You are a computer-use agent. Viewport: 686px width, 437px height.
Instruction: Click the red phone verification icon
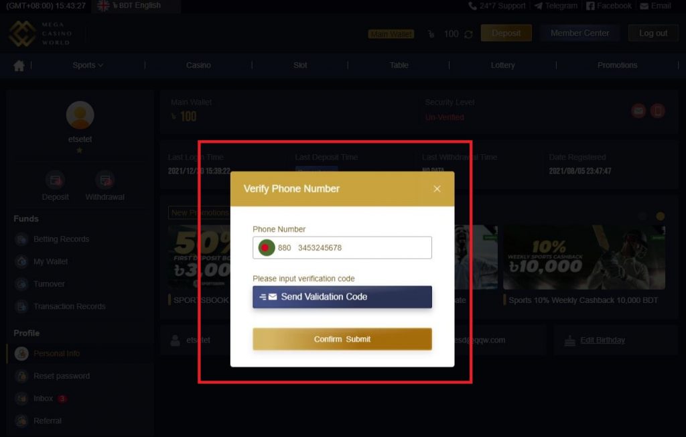click(x=658, y=111)
